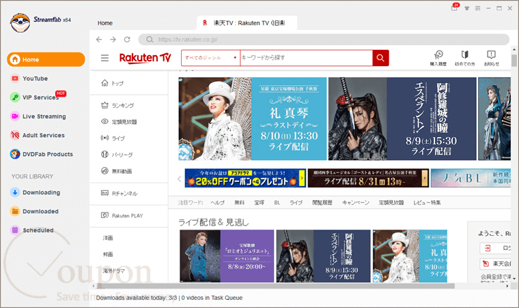This screenshot has width=519, height=308.
Task: Open Live Streaming section
Action: click(x=38, y=117)
